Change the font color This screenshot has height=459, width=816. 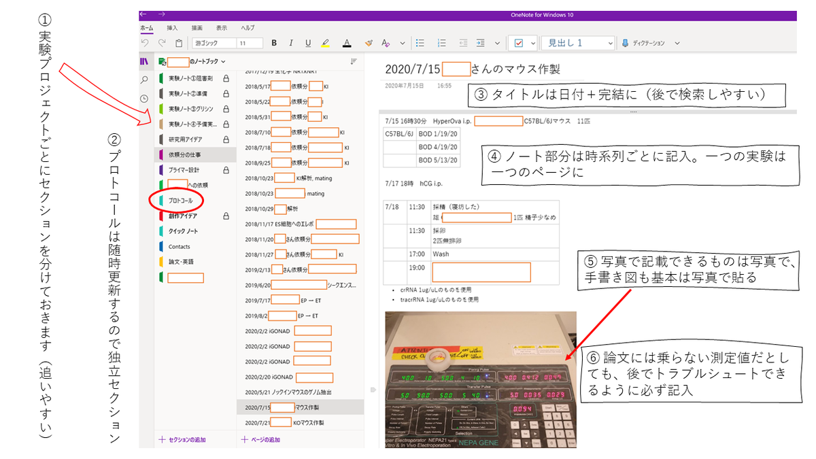pos(346,43)
